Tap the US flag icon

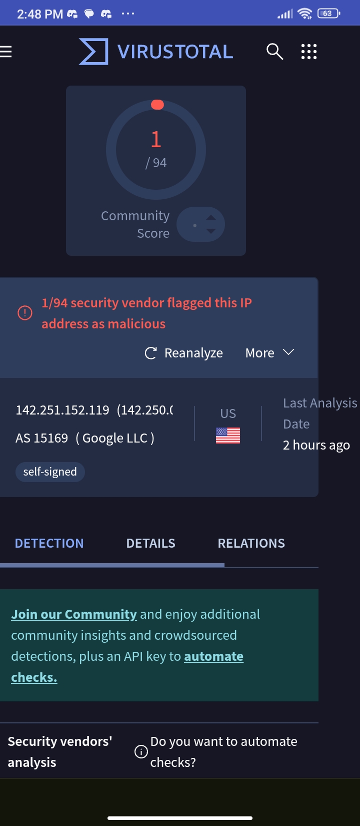pos(228,436)
